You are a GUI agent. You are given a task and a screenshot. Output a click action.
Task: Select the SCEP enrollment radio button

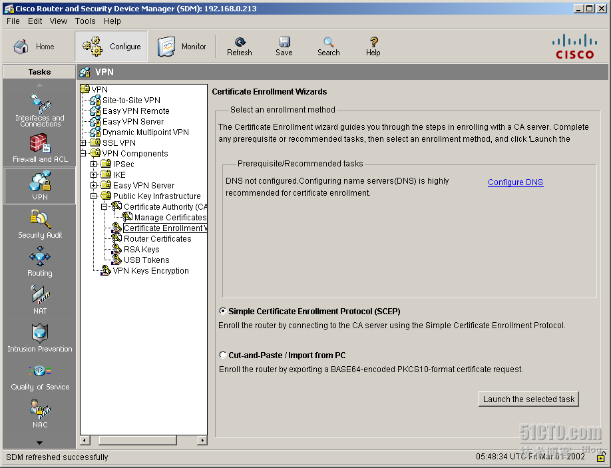[x=222, y=311]
